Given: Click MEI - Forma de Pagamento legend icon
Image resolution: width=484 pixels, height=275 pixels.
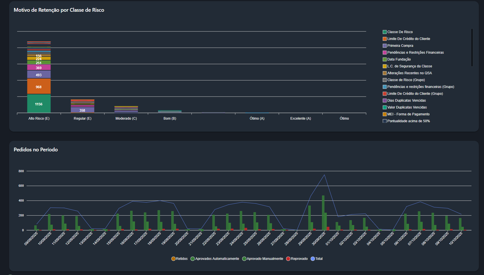Looking at the screenshot, I should [x=384, y=114].
